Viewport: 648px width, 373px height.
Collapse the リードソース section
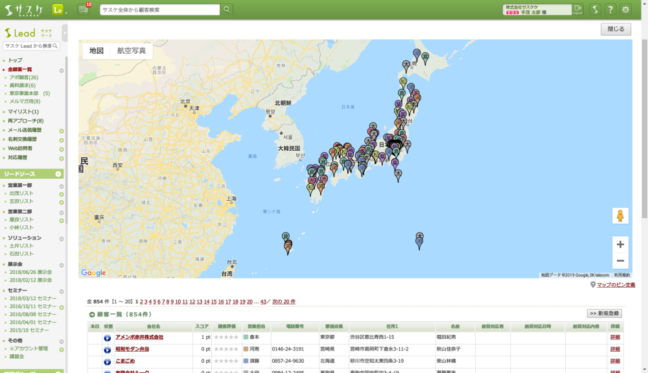pos(59,174)
